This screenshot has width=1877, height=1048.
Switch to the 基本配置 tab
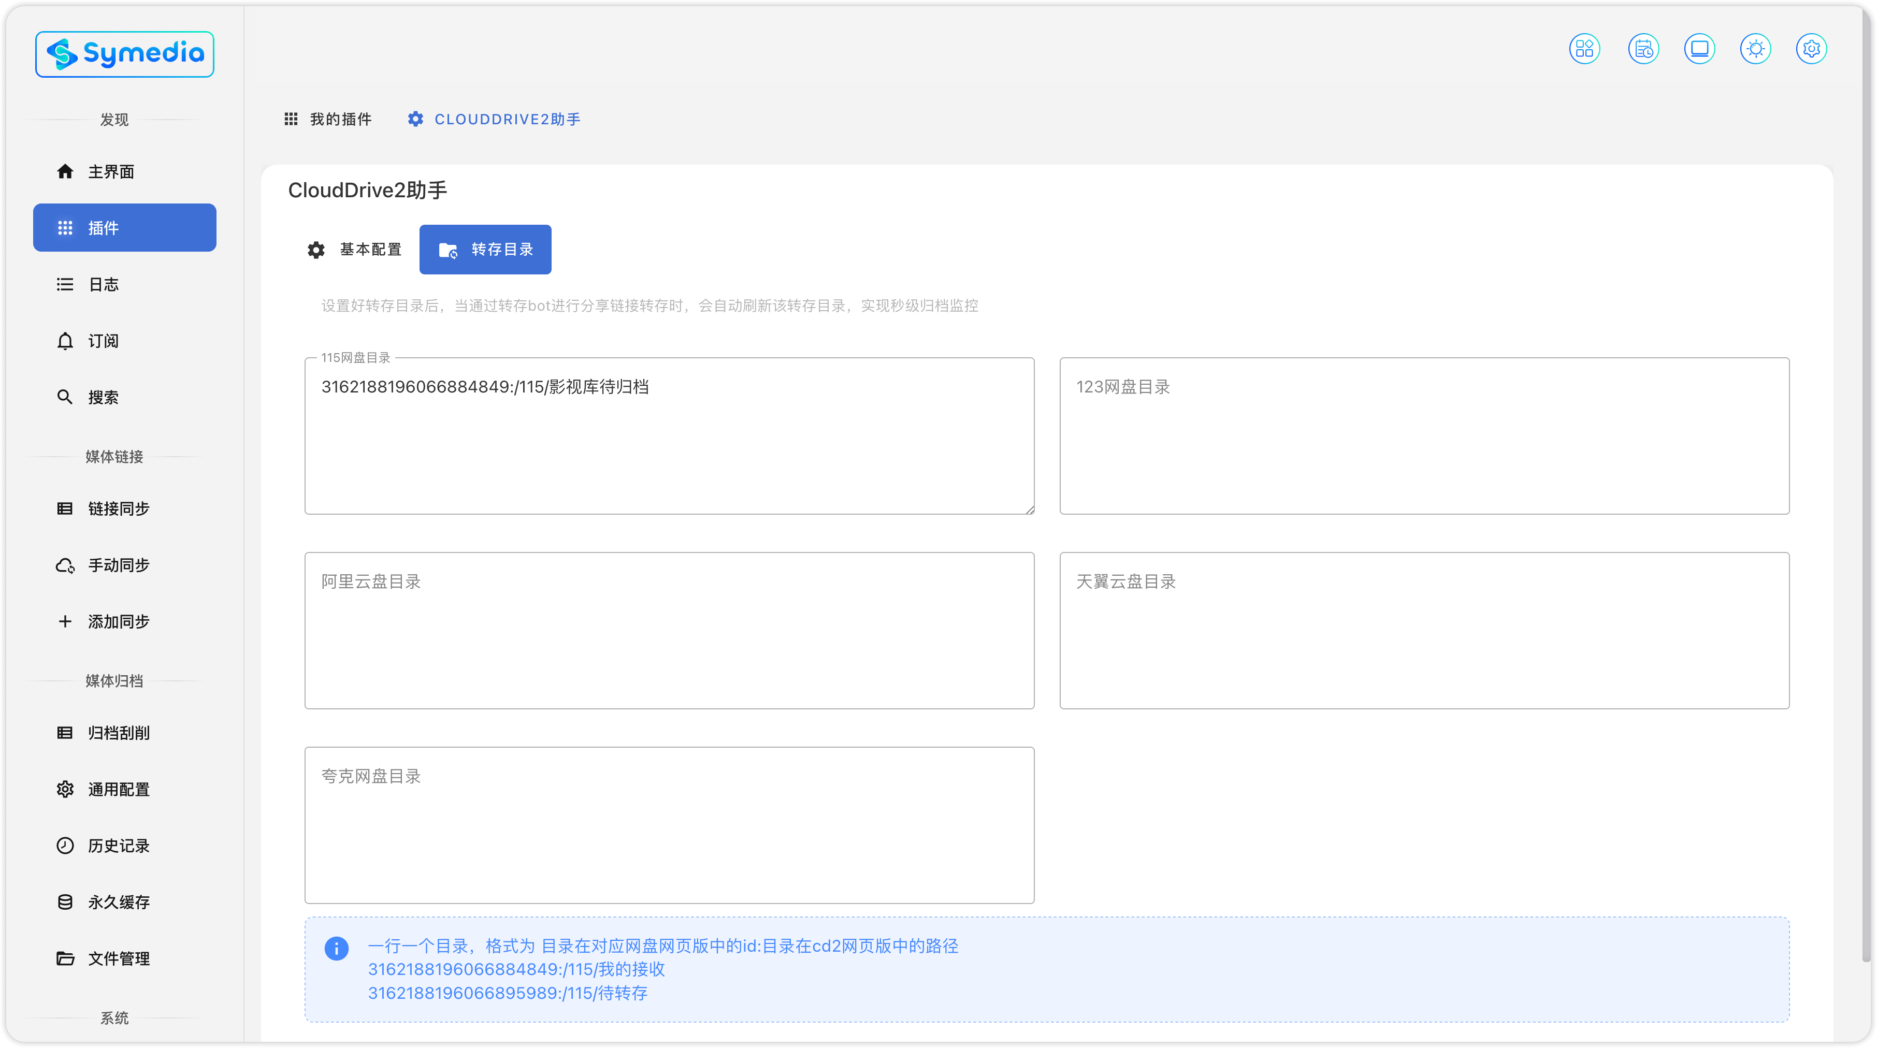coord(355,250)
